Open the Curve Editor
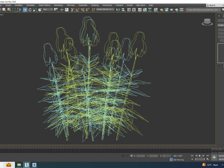This screenshot has height=168, width=224. (x=145, y=10)
